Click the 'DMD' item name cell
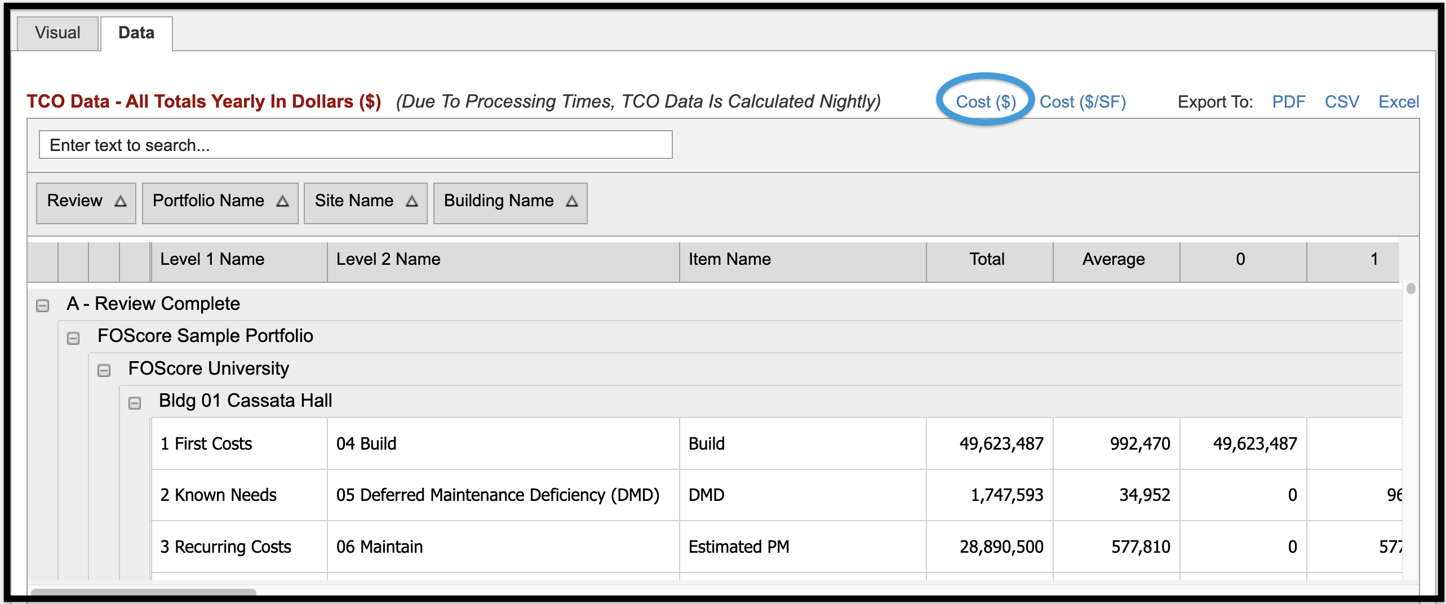Screen dimensions: 1446x604 pos(804,495)
